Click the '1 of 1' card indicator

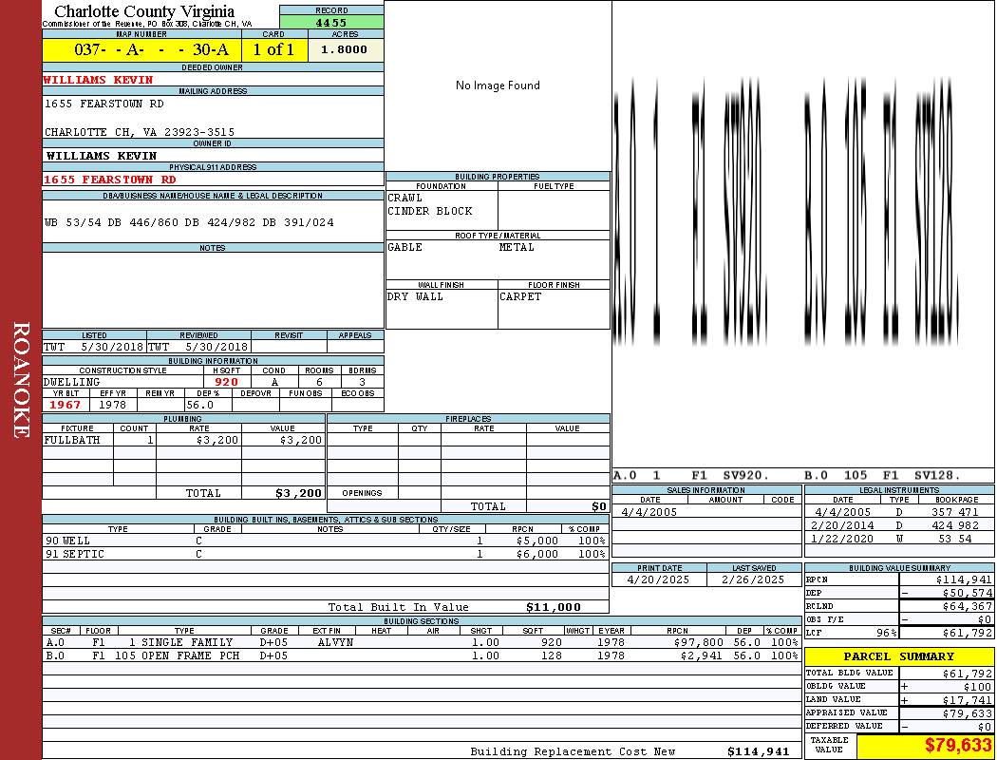[x=274, y=50]
